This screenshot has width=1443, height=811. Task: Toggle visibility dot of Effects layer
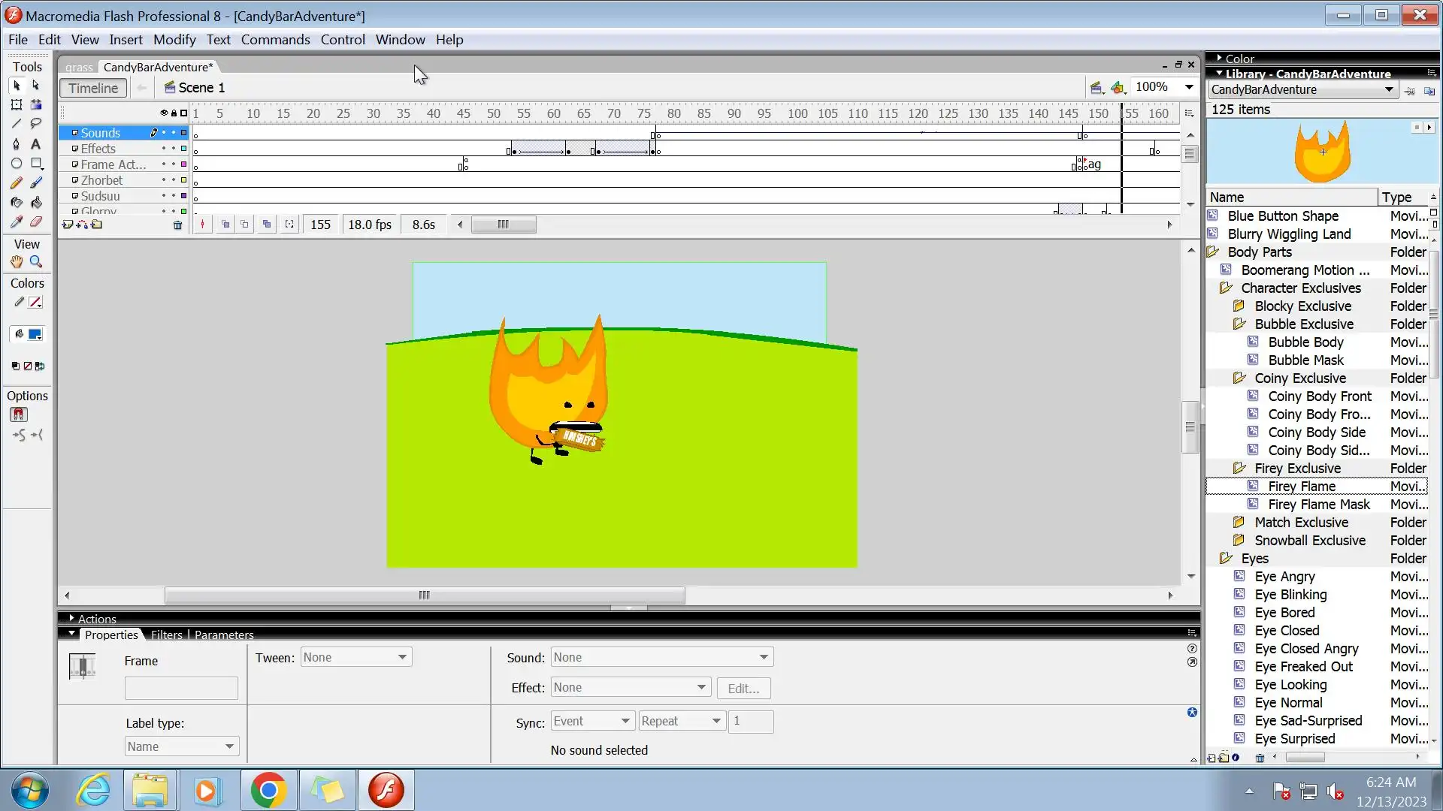164,149
